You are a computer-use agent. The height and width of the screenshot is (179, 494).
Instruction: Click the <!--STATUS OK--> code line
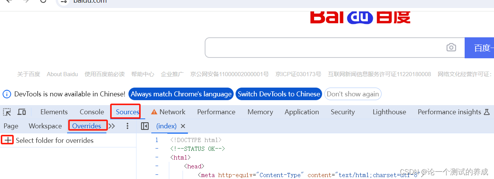[197, 149]
